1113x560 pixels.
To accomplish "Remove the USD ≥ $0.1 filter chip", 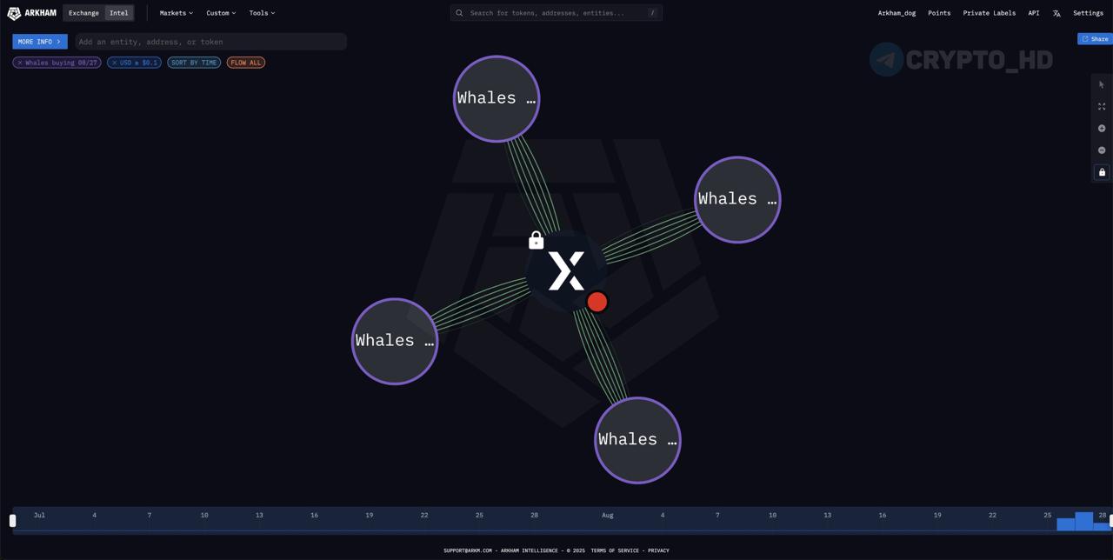I will pyautogui.click(x=114, y=63).
